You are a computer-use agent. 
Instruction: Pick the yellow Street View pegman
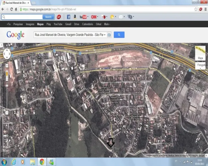point(7,74)
